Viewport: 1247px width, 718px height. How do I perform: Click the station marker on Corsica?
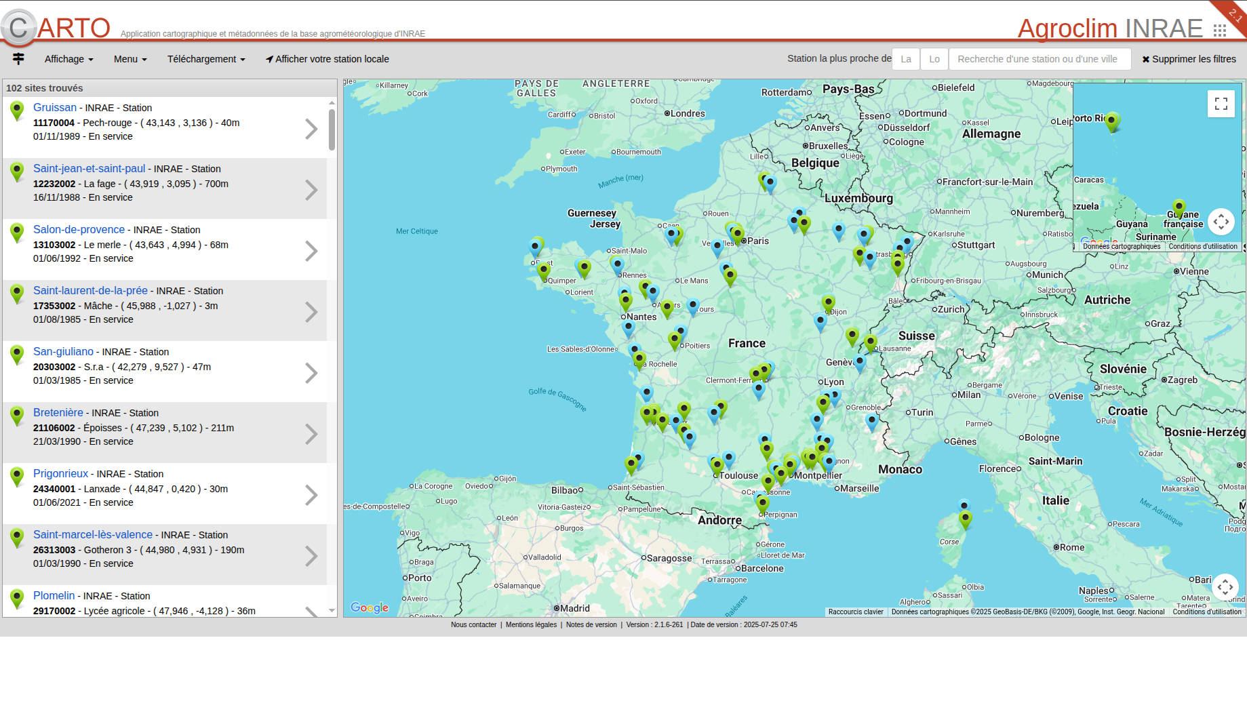pyautogui.click(x=965, y=519)
